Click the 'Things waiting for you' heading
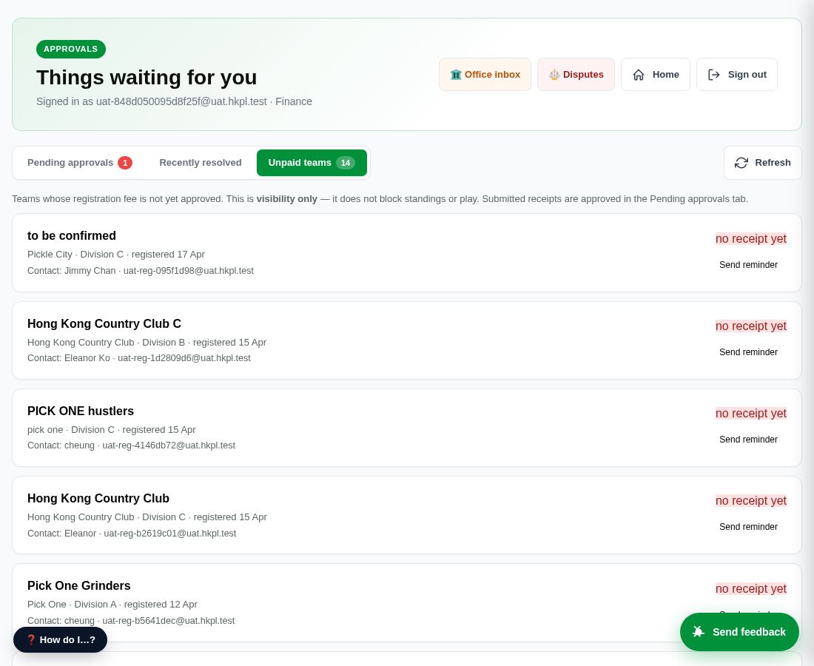 click(147, 78)
